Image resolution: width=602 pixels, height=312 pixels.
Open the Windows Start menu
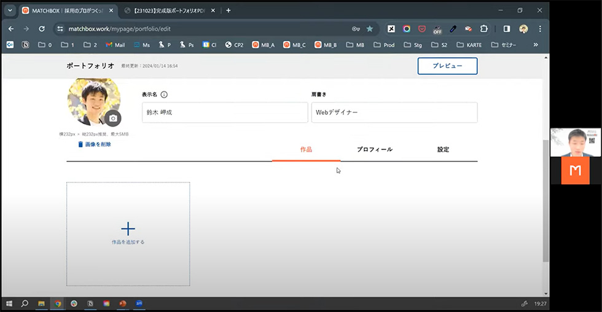9,303
